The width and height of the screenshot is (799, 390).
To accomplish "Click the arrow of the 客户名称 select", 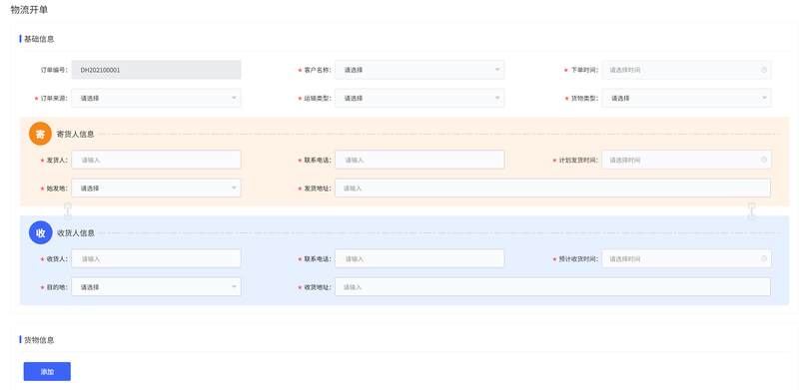I will (x=497, y=70).
